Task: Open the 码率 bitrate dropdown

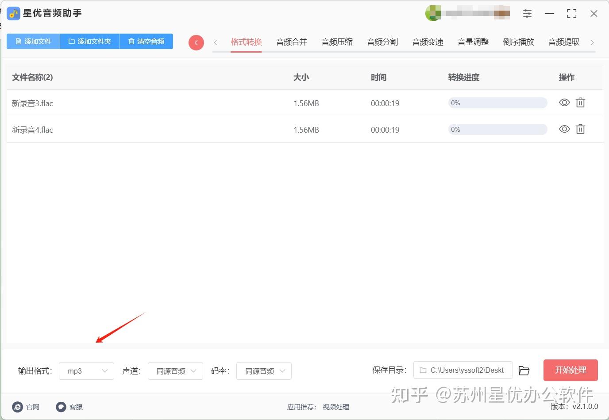Action: pyautogui.click(x=264, y=371)
